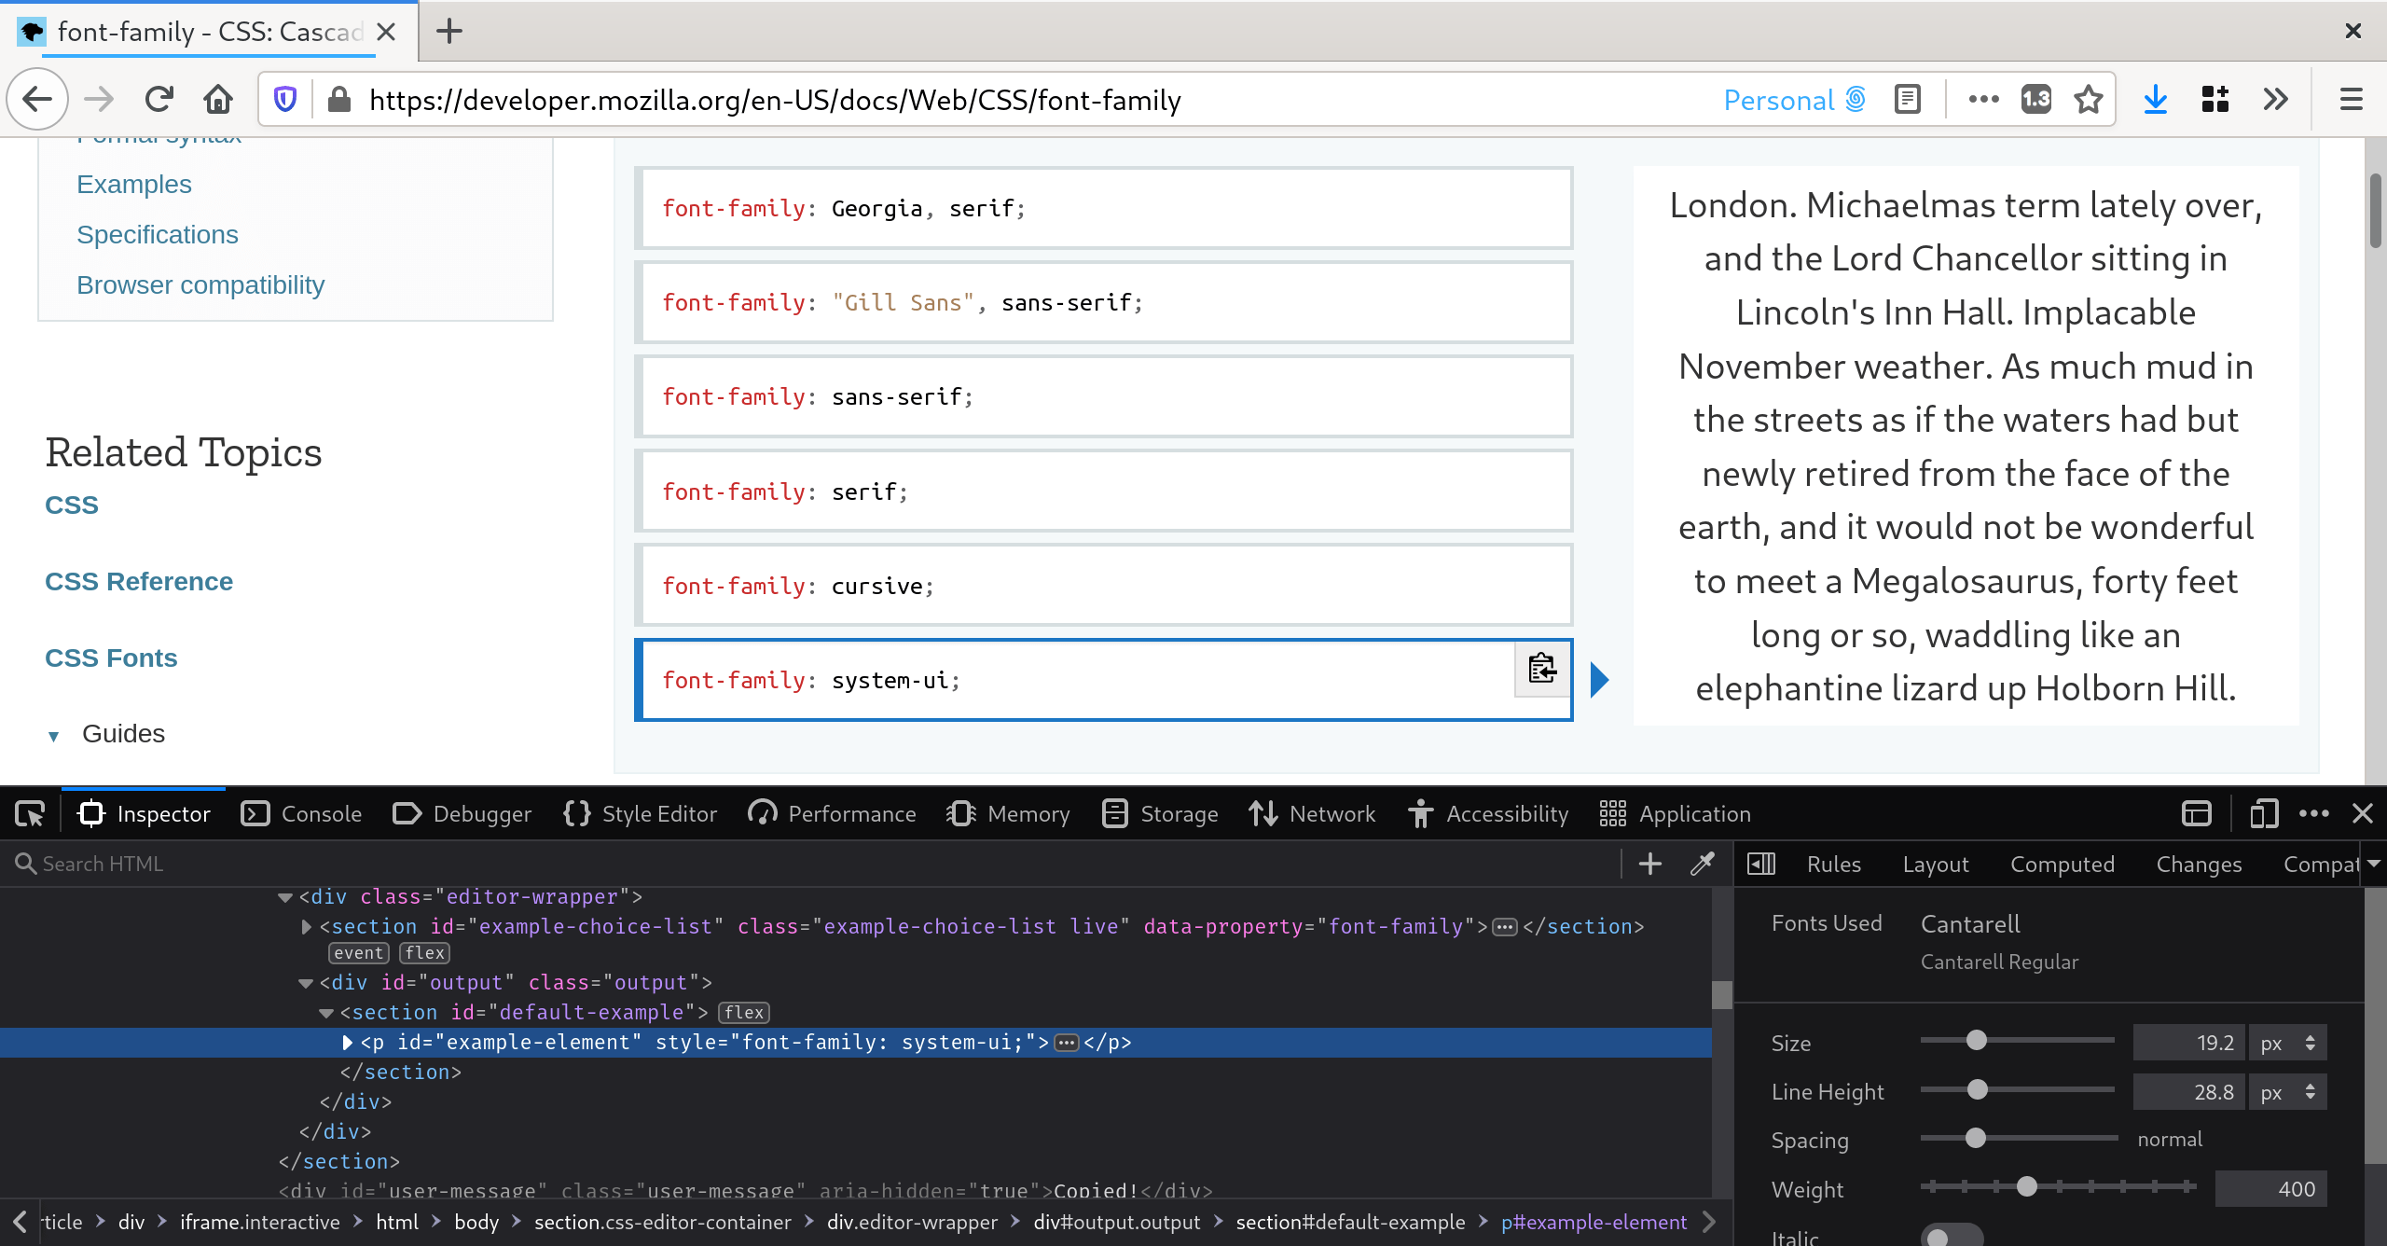Expand the p#example-element node
Screen dimensions: 2387x1246
coord(346,1042)
